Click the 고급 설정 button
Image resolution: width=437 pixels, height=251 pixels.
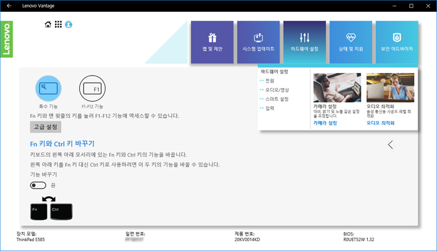click(x=46, y=127)
